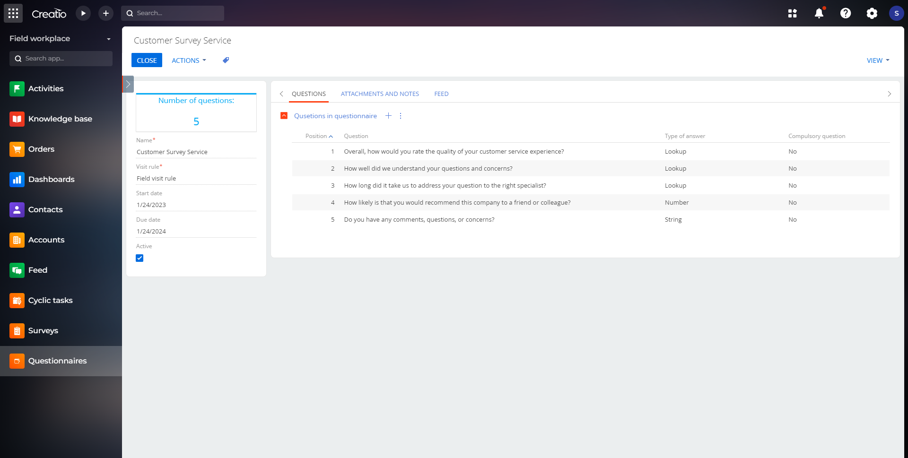Add a question with the plus icon
The height and width of the screenshot is (458, 908).
click(x=388, y=116)
